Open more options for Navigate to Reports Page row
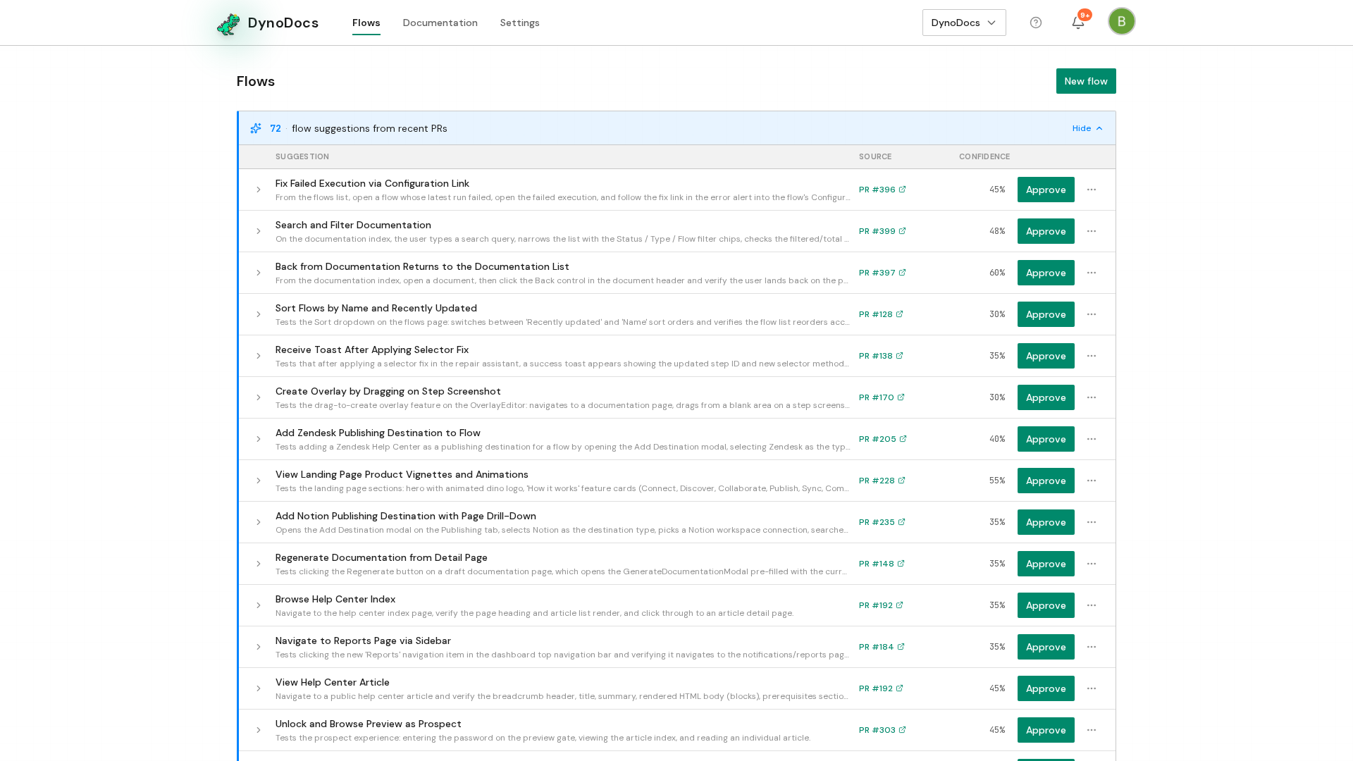 point(1092,647)
